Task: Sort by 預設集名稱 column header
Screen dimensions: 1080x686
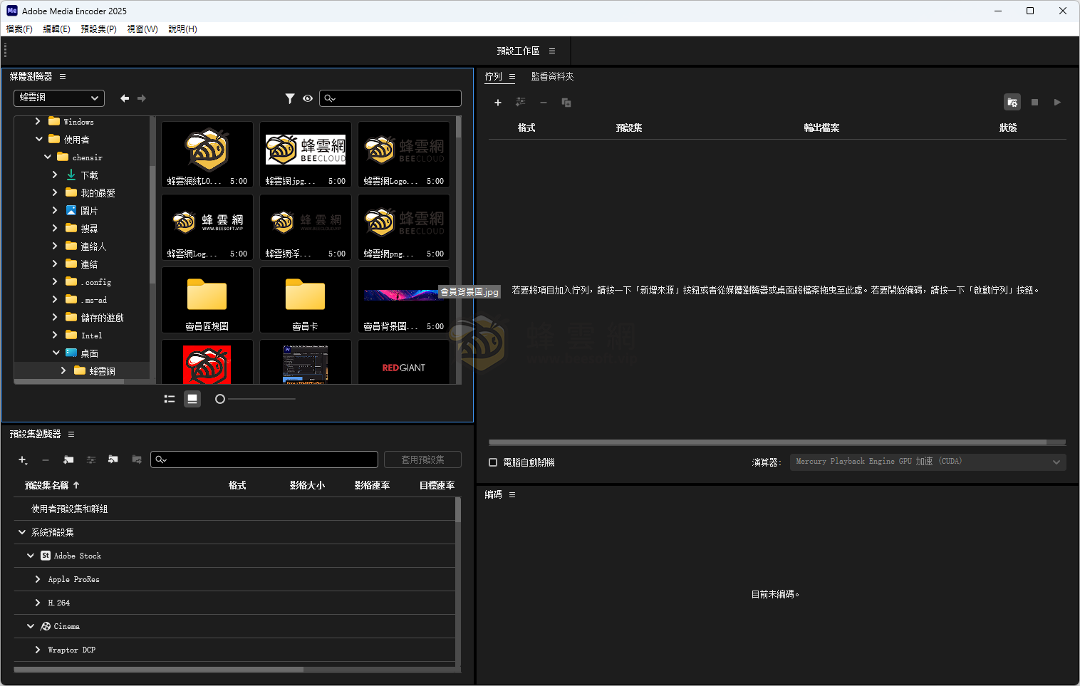Action: point(47,486)
